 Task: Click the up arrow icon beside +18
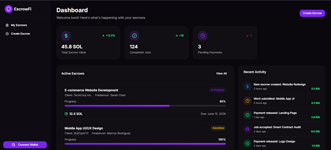[x=176, y=36]
